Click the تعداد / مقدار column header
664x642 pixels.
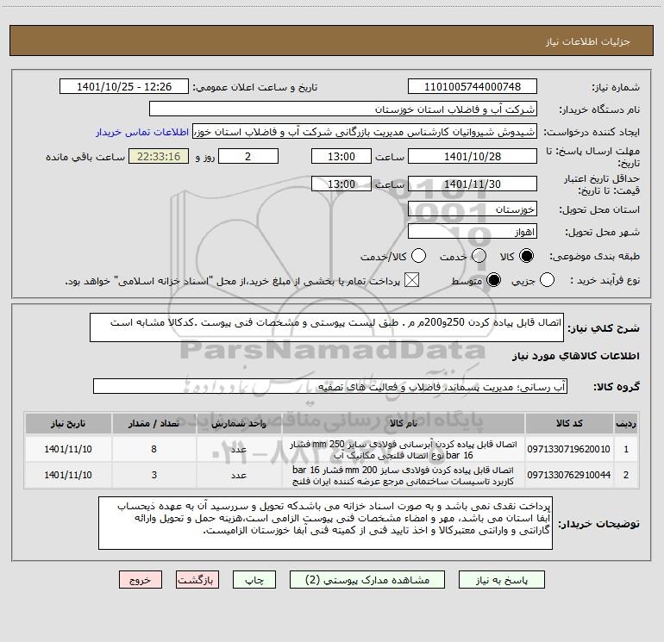pos(153,423)
